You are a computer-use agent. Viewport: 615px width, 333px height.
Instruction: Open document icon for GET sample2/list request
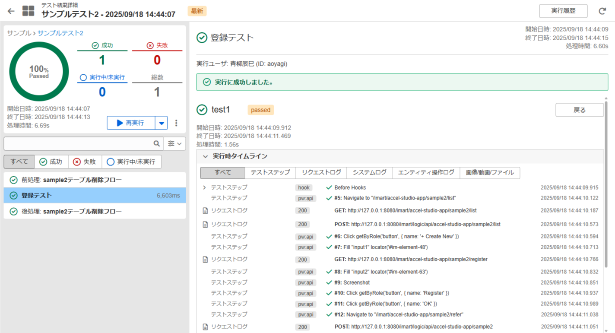[206, 211]
